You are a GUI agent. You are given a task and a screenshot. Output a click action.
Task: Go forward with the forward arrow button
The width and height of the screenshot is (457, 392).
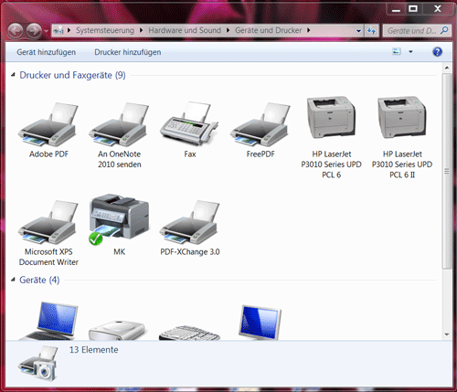point(34,31)
